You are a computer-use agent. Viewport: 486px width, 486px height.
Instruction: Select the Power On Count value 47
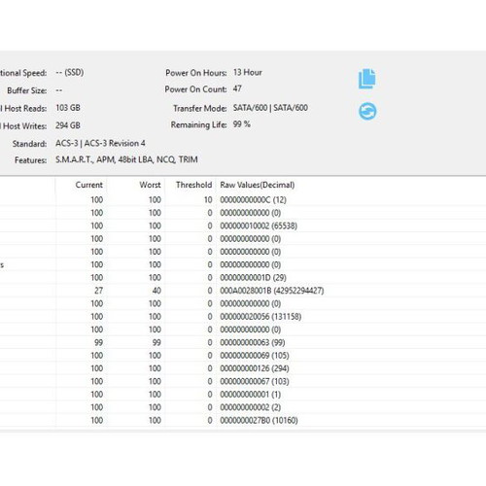(x=237, y=88)
